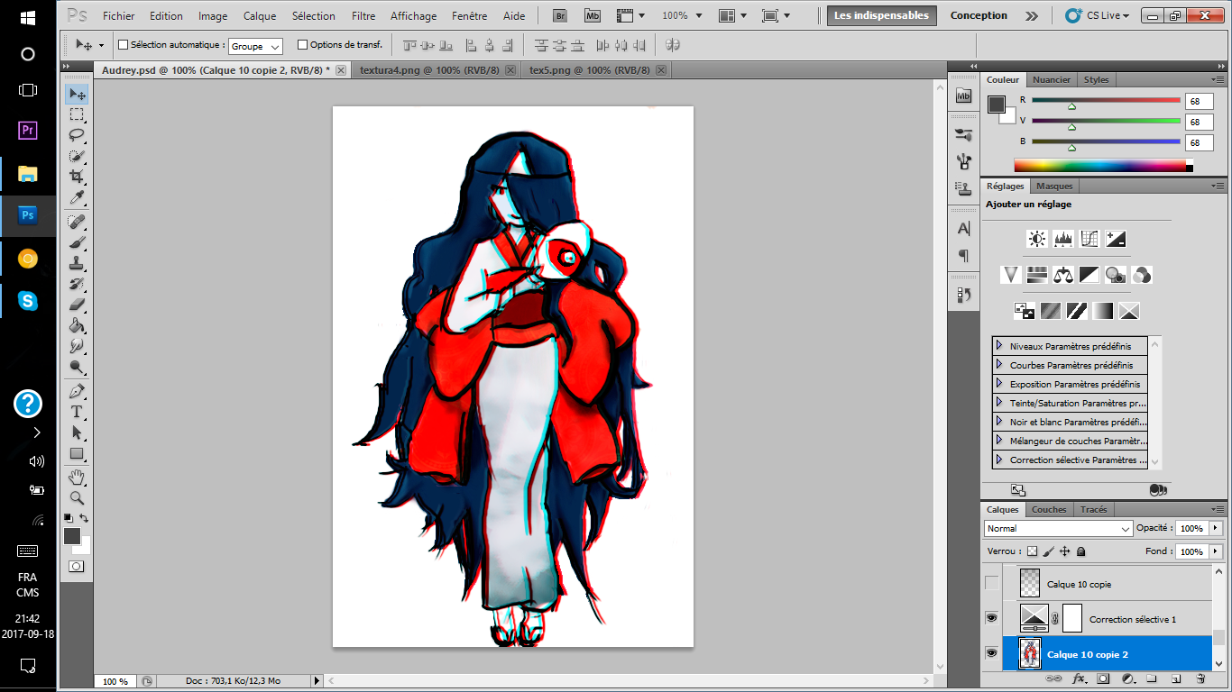Image resolution: width=1232 pixels, height=692 pixels.
Task: Add a layer mask
Action: pos(1103,678)
